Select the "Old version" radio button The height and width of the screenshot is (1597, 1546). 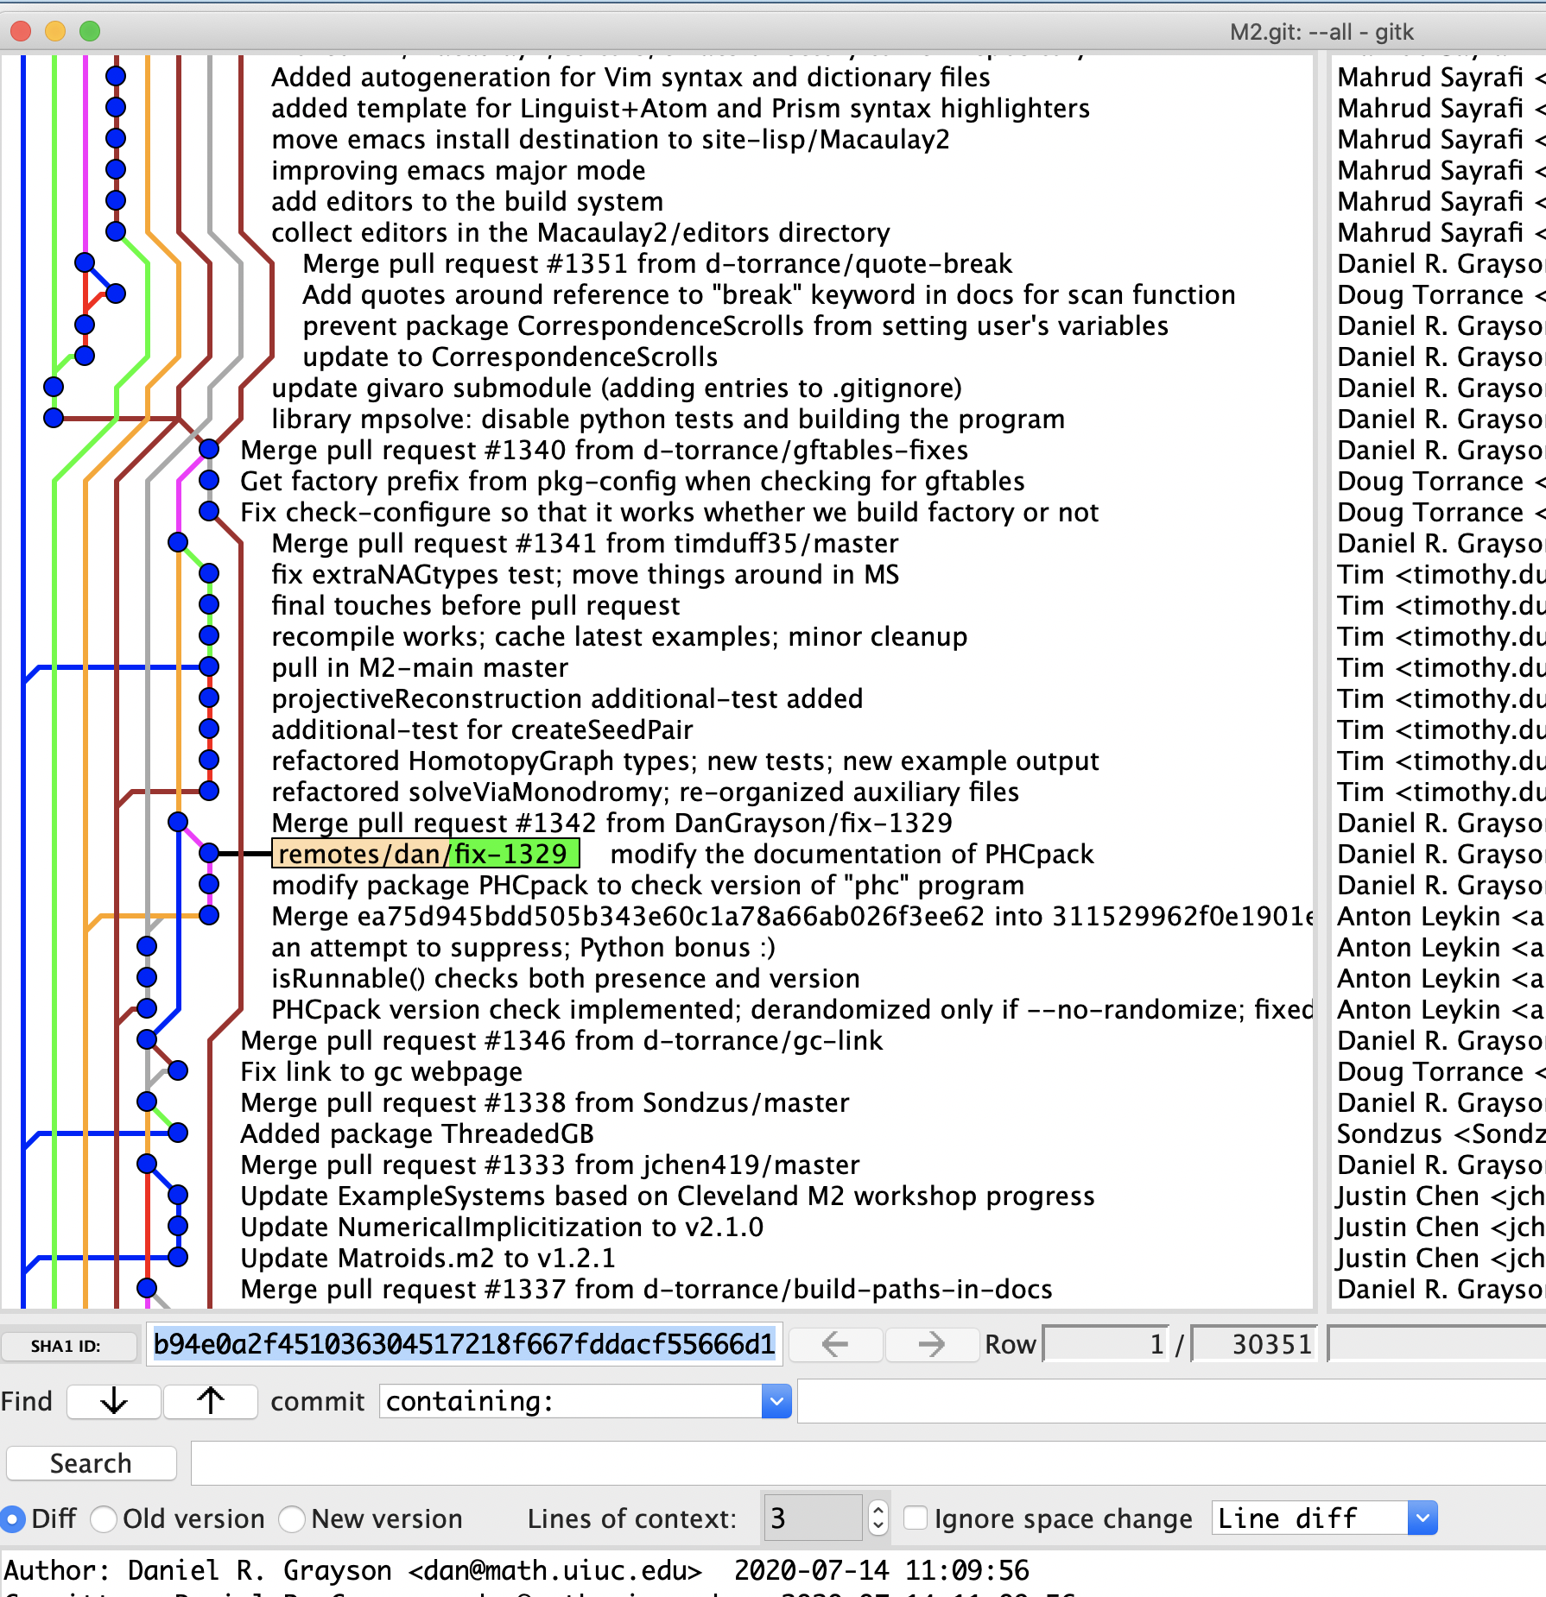click(104, 1518)
